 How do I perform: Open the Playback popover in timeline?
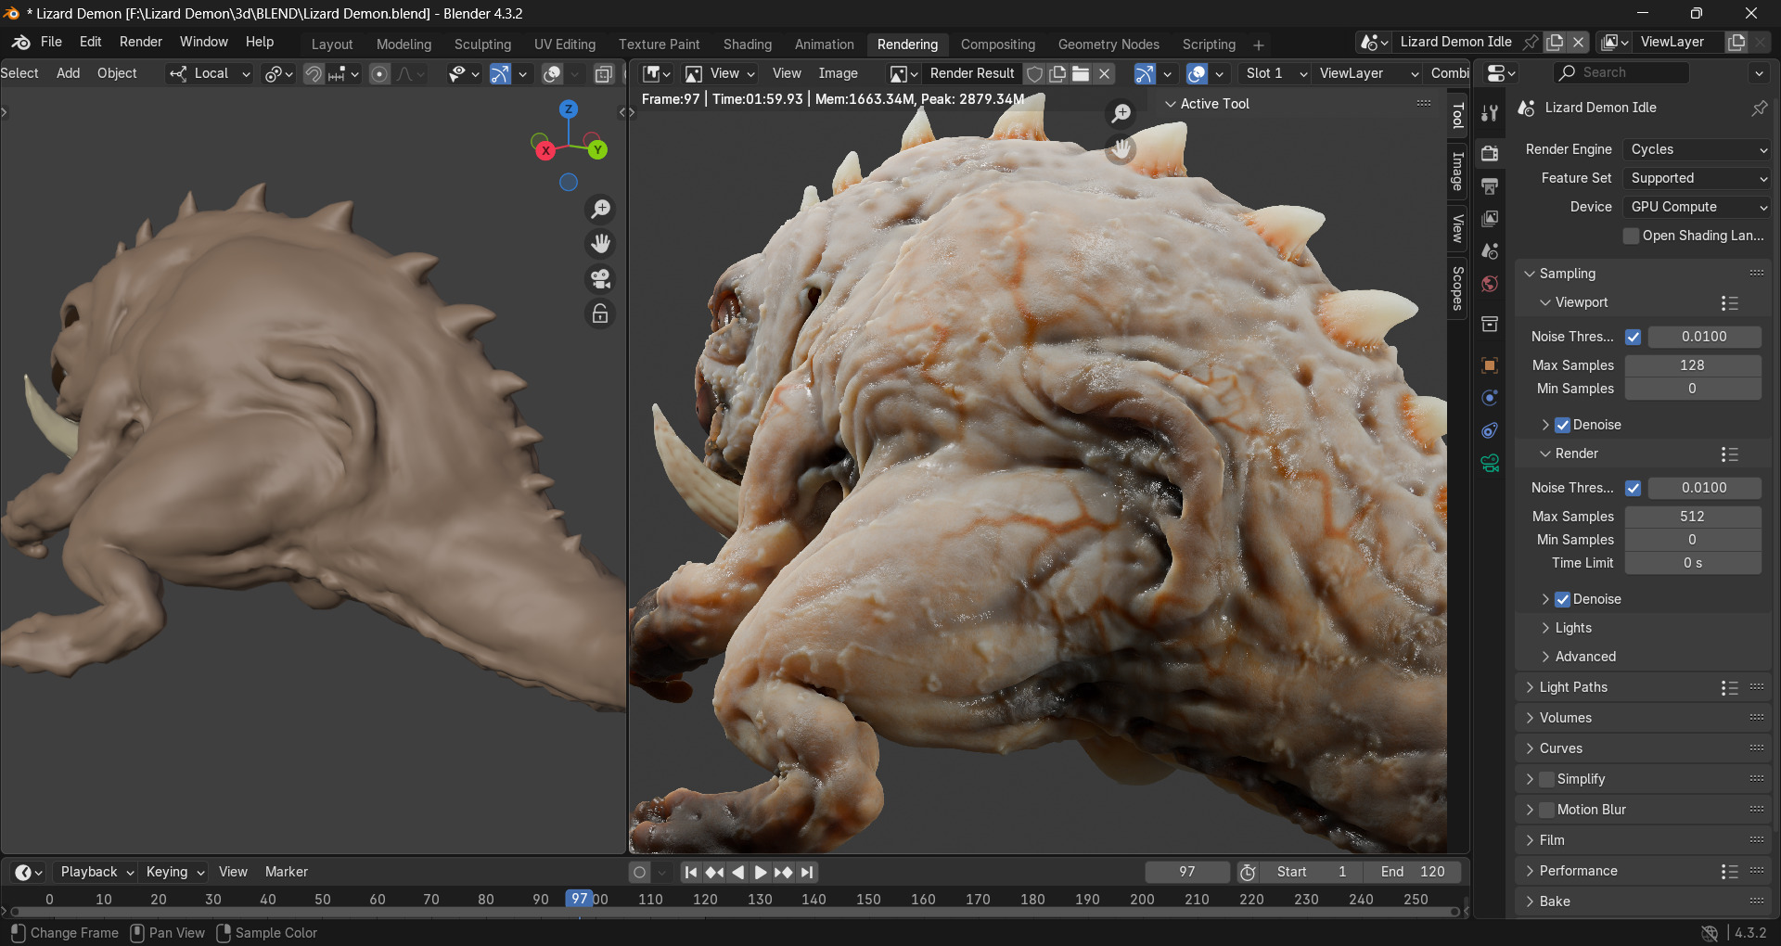point(97,872)
